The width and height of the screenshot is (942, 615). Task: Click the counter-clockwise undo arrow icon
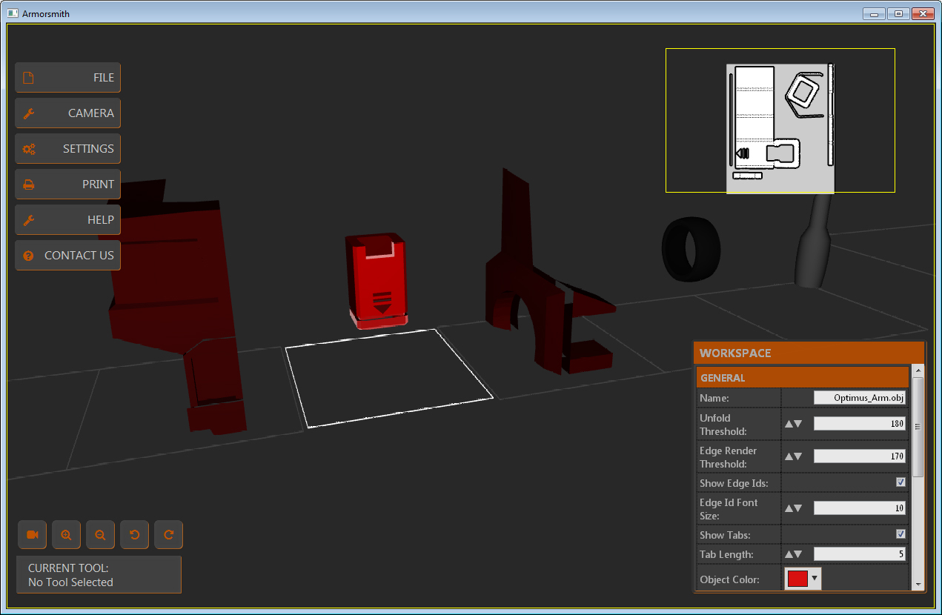(135, 535)
